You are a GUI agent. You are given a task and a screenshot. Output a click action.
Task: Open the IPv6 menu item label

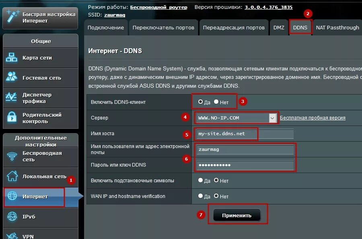tap(29, 216)
